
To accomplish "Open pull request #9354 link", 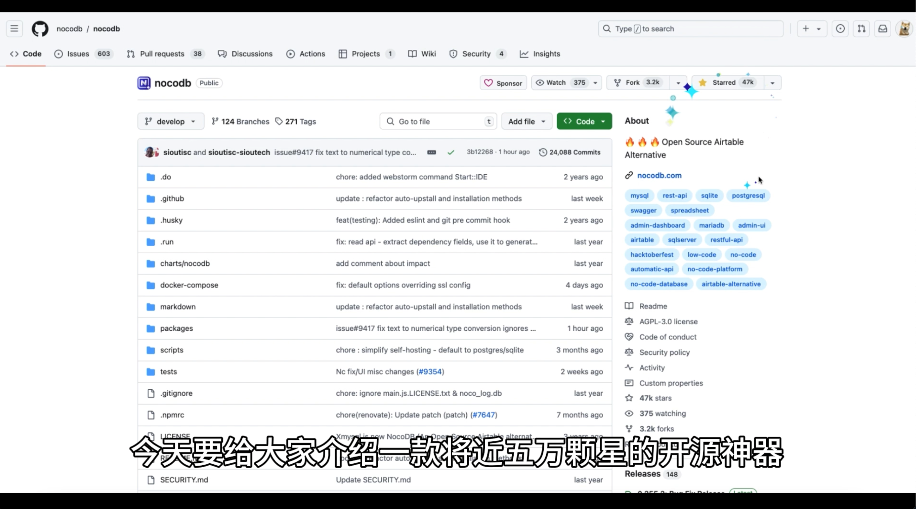I will tap(430, 372).
